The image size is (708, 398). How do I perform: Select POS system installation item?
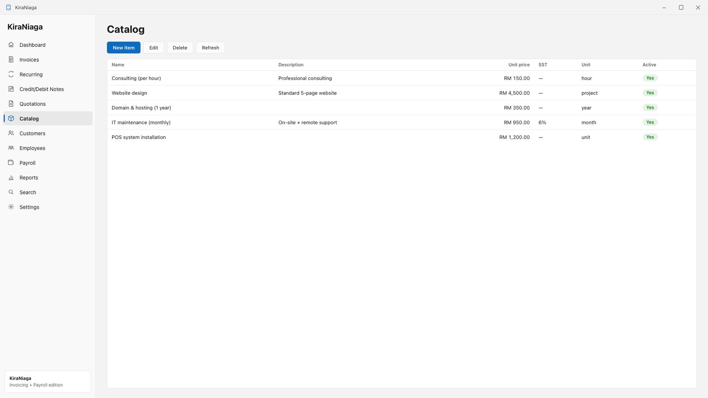(402, 137)
